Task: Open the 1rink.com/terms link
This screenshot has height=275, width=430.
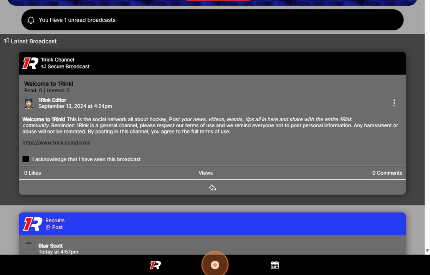Action: 56,143
